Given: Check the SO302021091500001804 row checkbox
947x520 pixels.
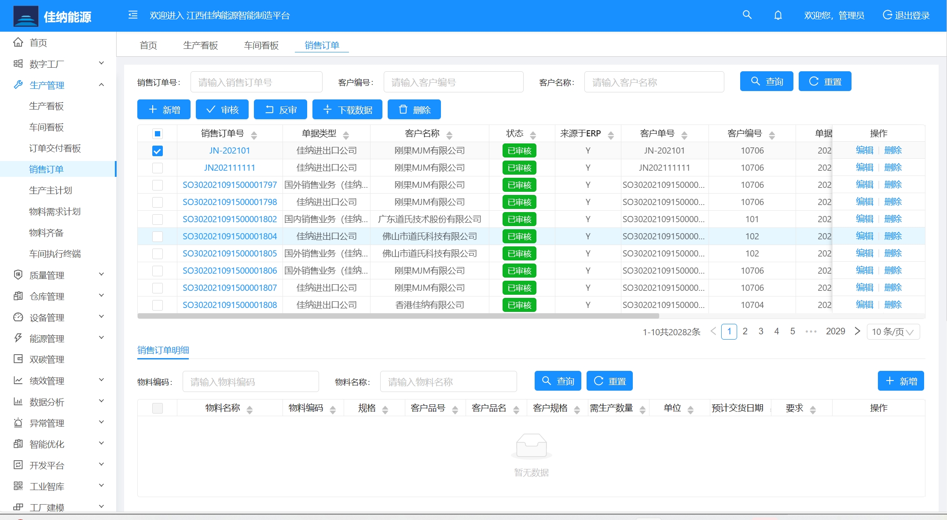Looking at the screenshot, I should point(157,236).
